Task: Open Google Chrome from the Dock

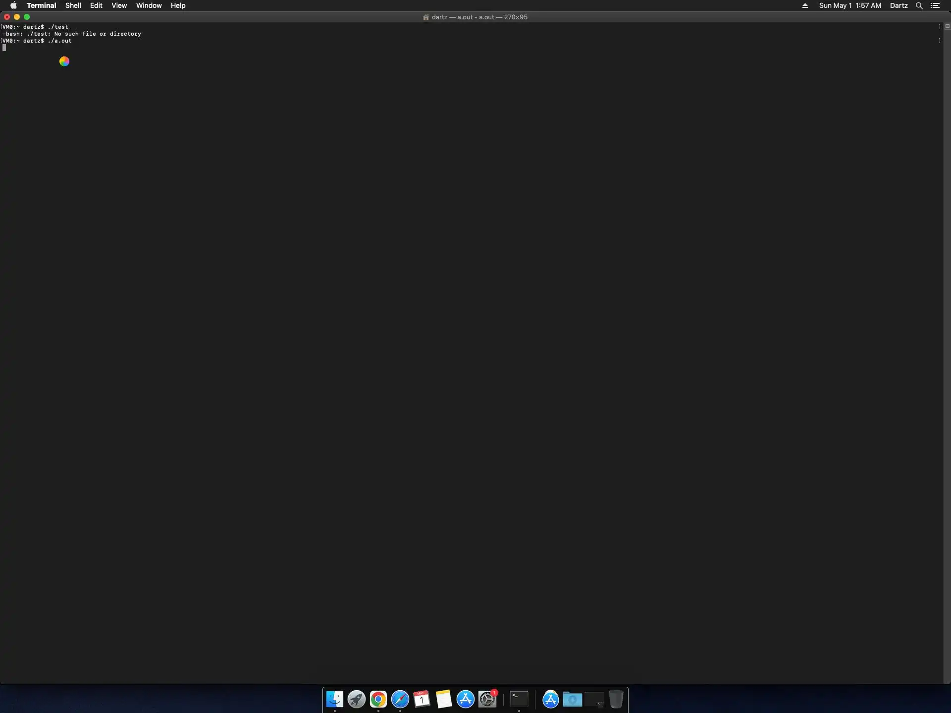Action: point(378,699)
